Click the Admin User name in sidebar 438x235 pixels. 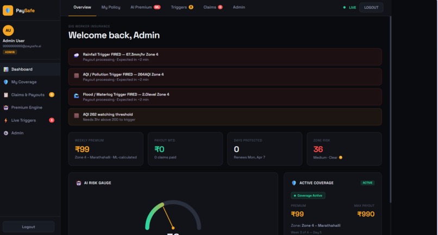click(14, 41)
